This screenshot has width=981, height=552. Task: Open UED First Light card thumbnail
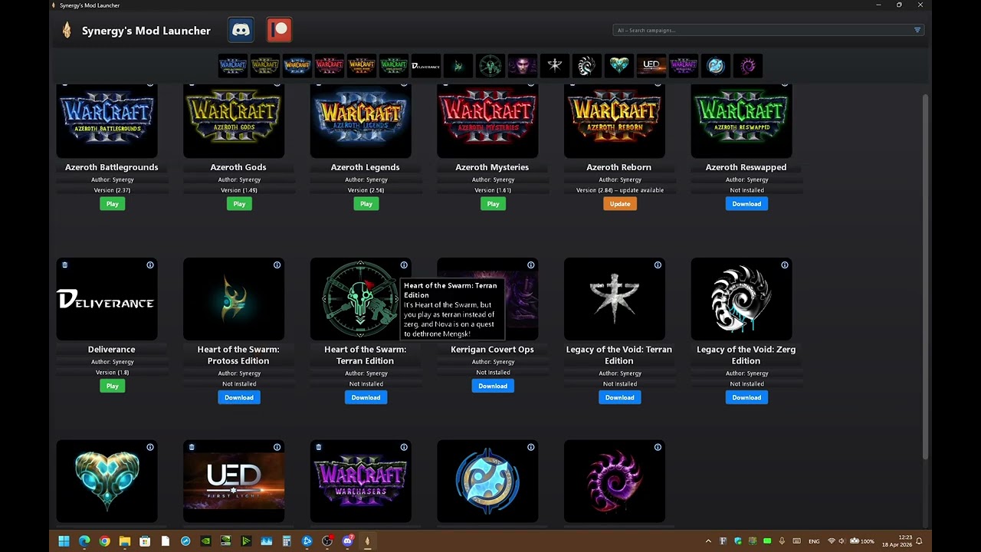pyautogui.click(x=234, y=481)
